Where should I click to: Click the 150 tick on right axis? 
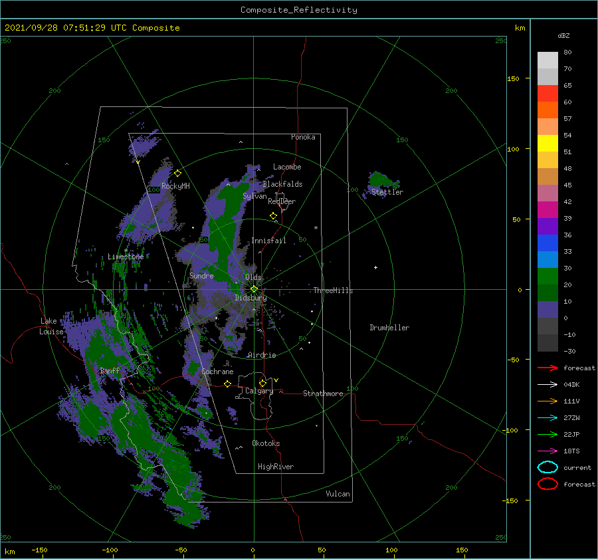point(513,78)
